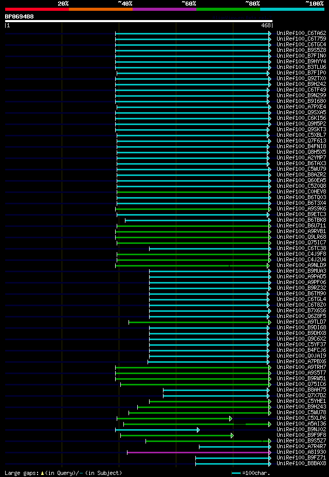Screen dimensions: 329x477
Task: Click the green alignment bar for UniRef100_C5WU78
Action: click(199, 413)
